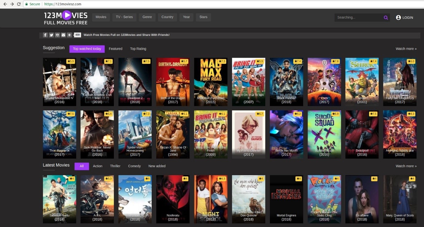Open the Suicide Squad poster
This screenshot has width=424, height=227.
point(324,135)
